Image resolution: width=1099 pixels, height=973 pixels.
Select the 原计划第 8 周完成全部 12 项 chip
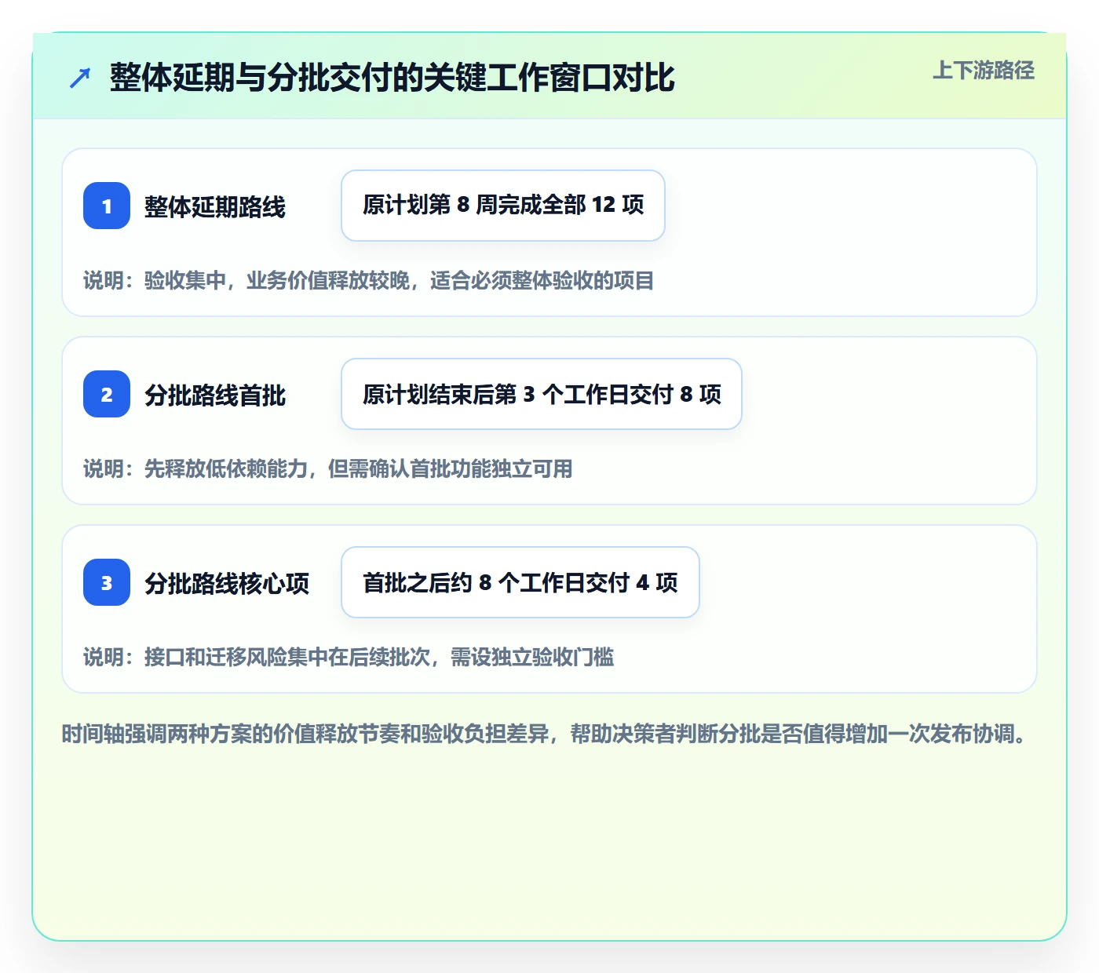coord(503,206)
